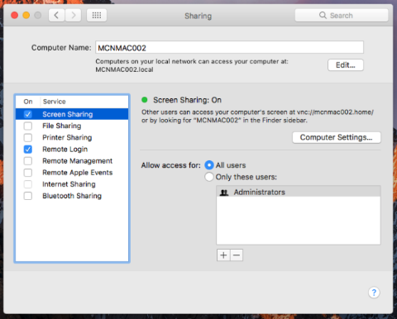Select the Administrators entry in users list

(299, 192)
